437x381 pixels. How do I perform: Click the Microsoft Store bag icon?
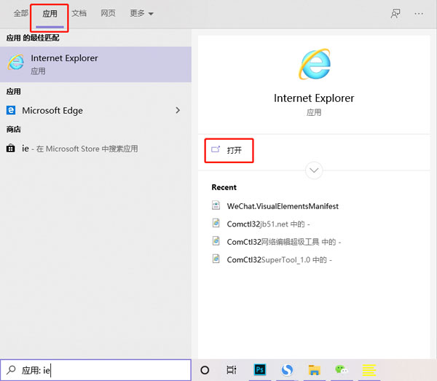coord(11,148)
